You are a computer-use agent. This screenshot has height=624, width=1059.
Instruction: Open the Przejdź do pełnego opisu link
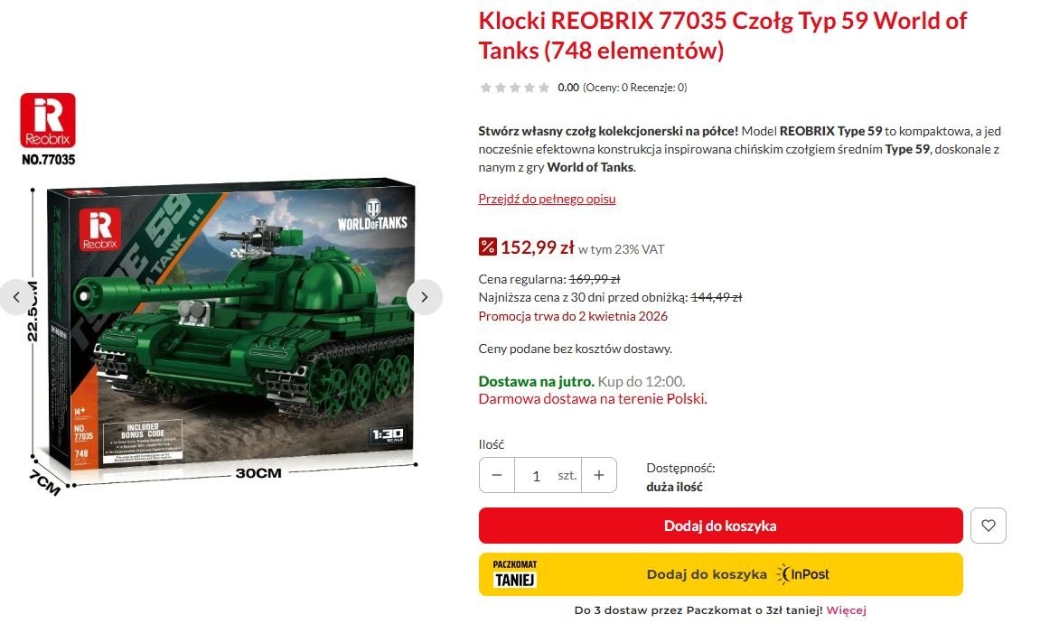[547, 199]
